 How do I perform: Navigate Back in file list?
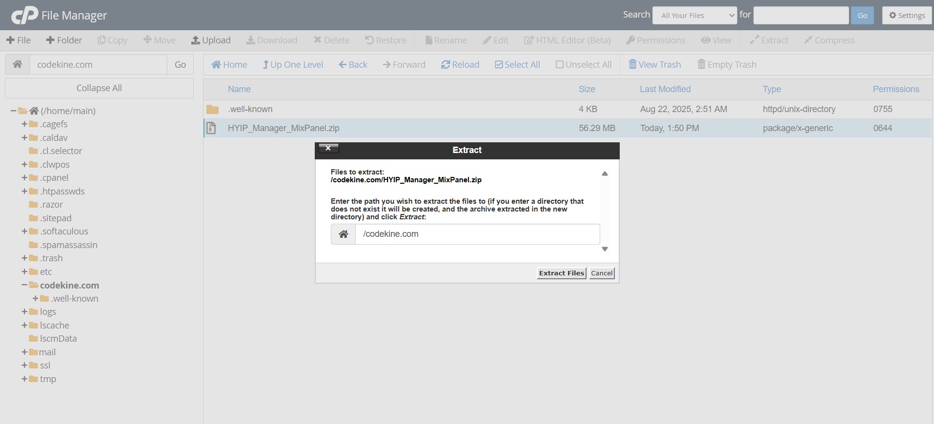point(353,64)
